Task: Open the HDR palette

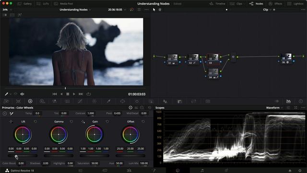Action: pyautogui.click(x=42, y=101)
